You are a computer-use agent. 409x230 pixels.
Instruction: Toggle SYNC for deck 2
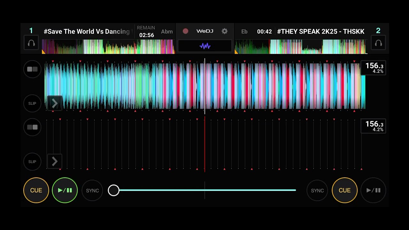click(x=317, y=190)
